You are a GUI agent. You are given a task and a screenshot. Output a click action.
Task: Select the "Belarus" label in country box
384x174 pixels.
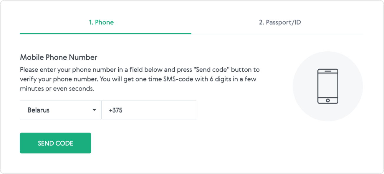pos(39,110)
